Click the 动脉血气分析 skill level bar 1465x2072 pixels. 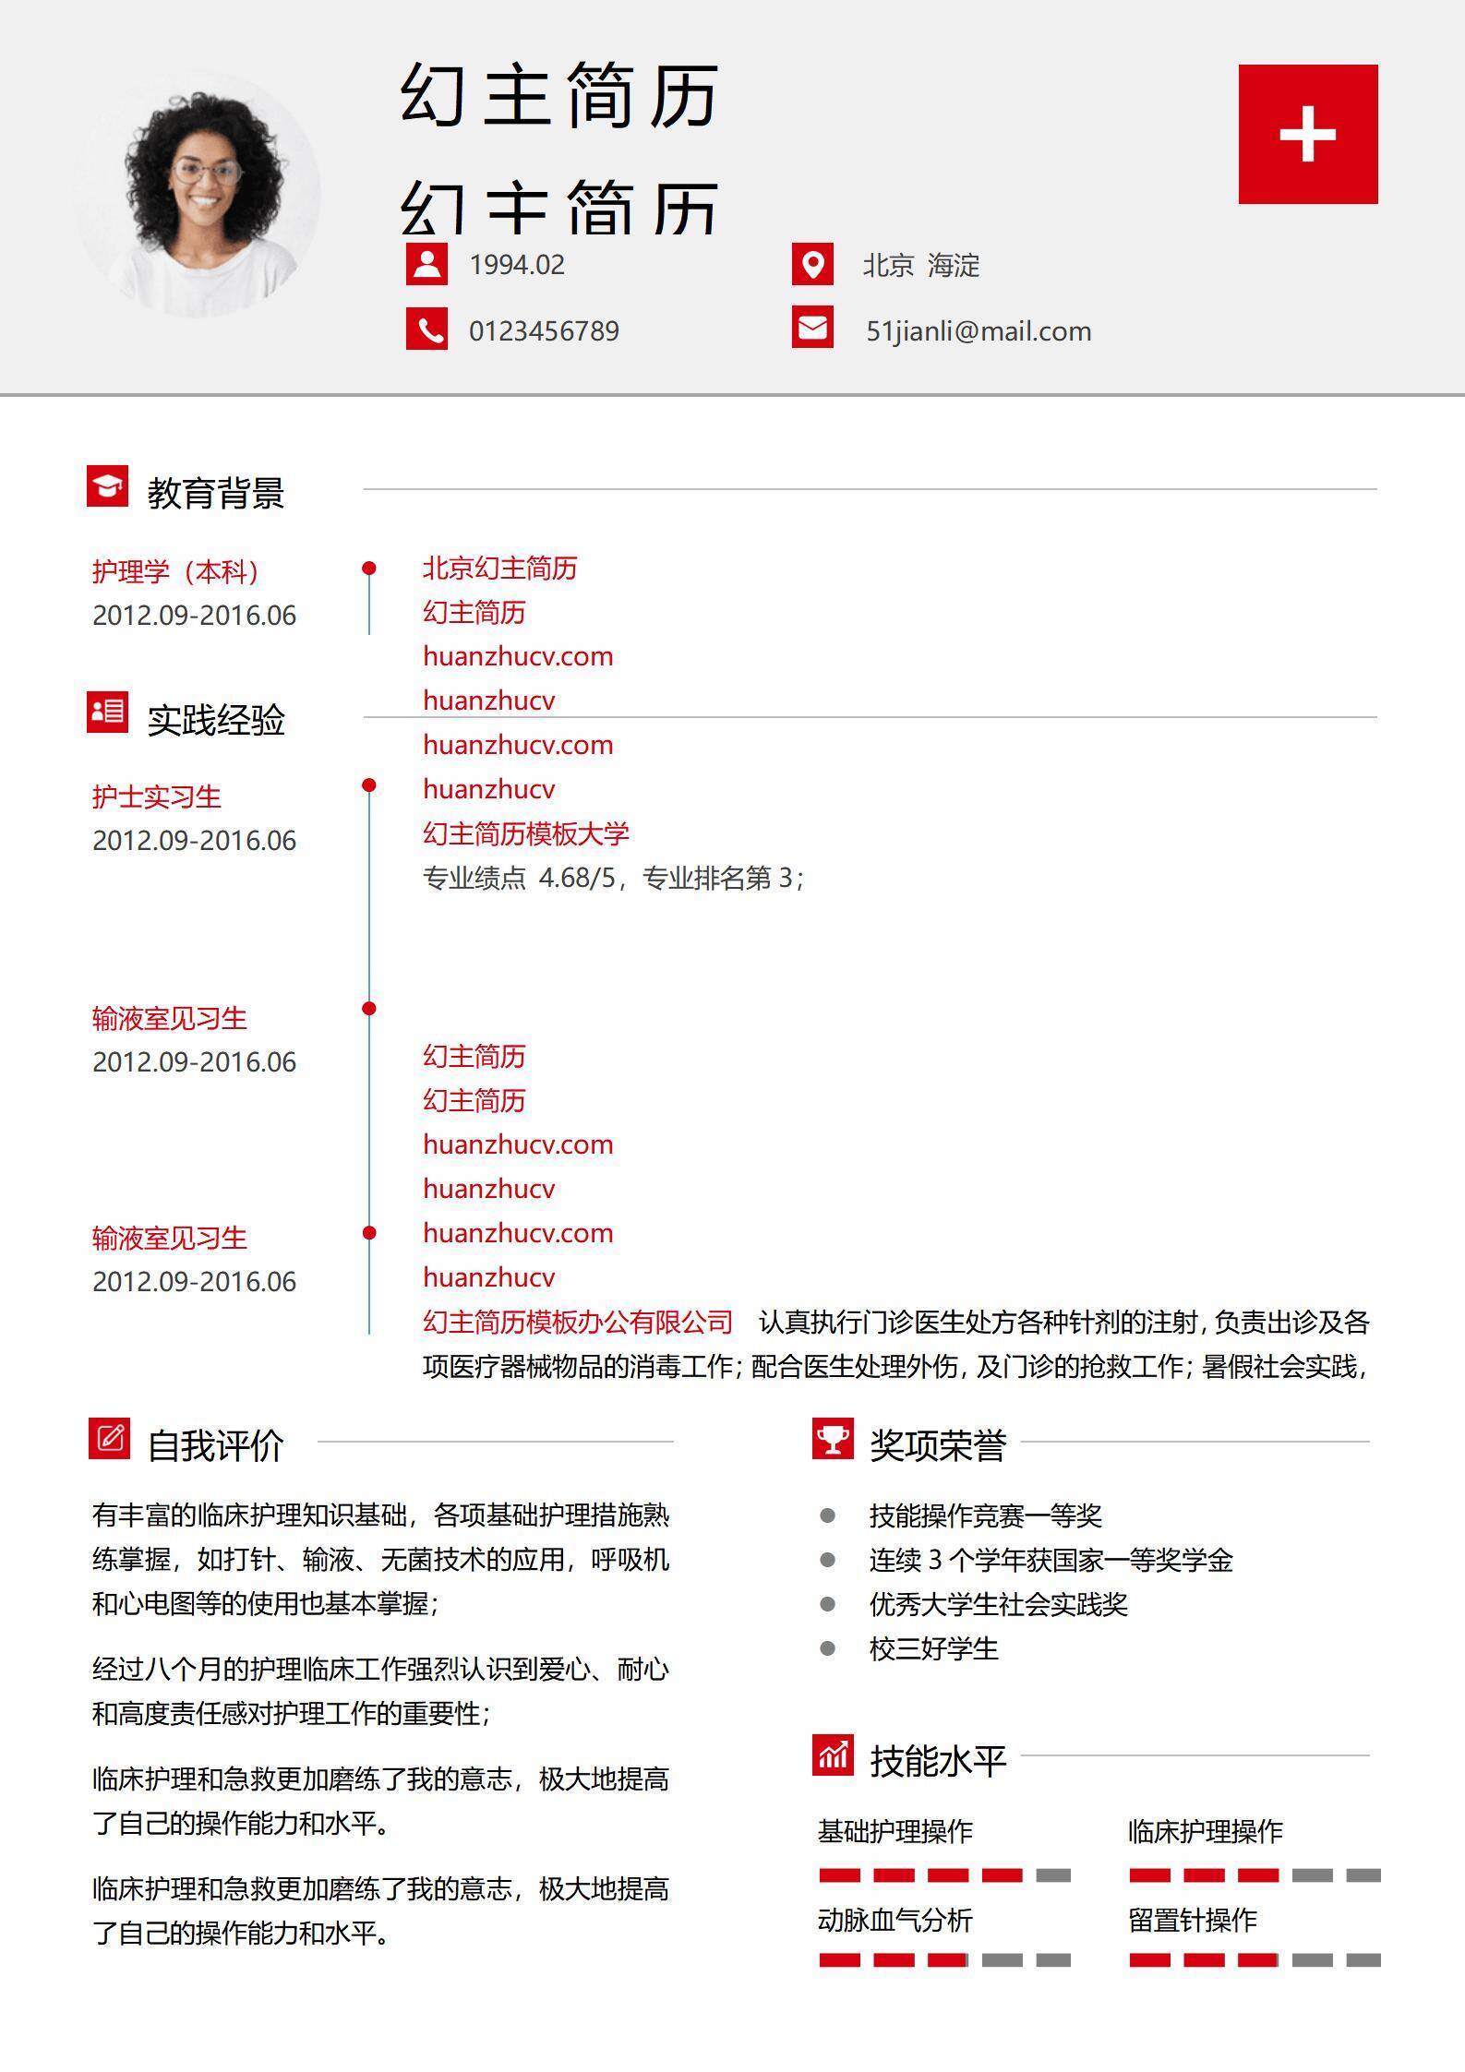coord(944,1959)
